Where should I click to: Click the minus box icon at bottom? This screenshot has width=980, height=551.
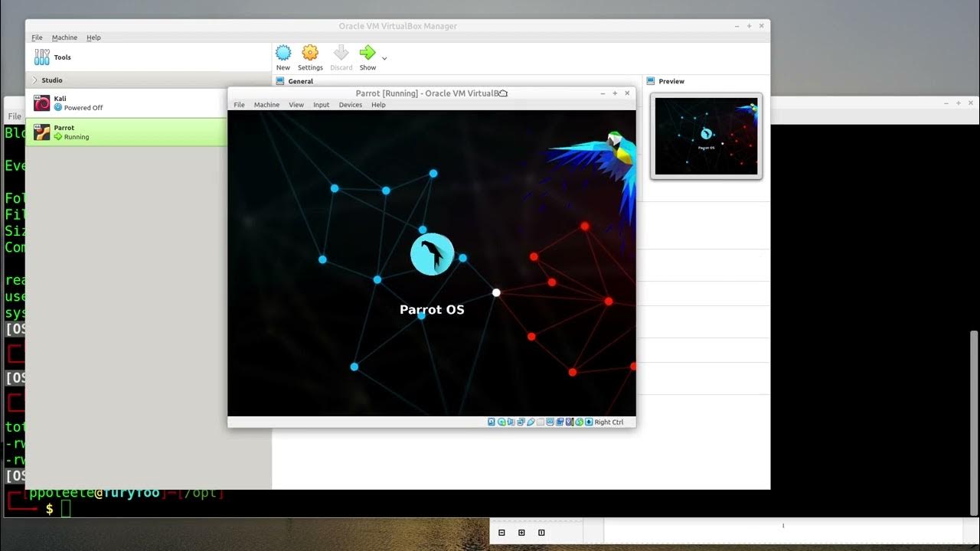pos(501,533)
